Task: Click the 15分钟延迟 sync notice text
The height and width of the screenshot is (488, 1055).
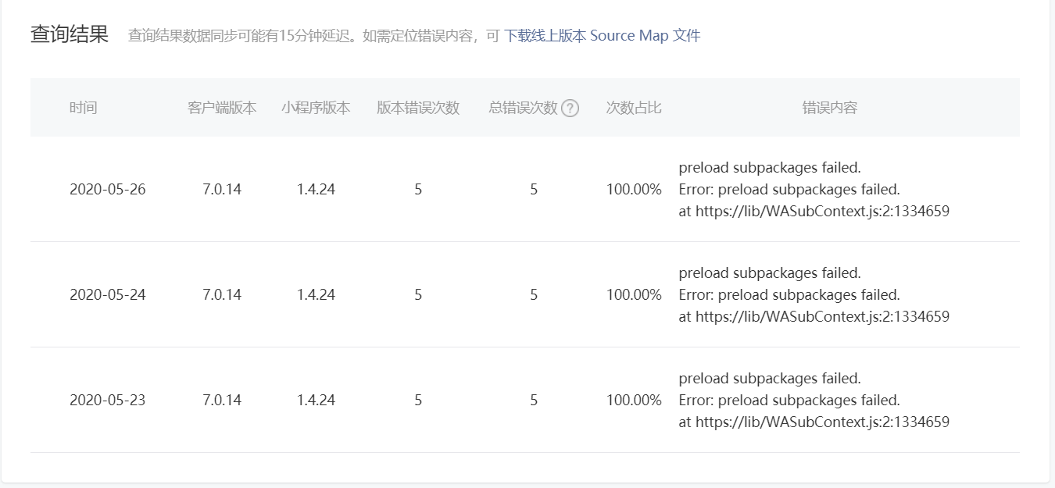Action: (x=313, y=36)
